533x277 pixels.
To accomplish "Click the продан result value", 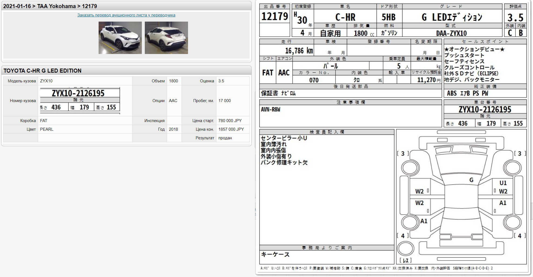I will [x=225, y=138].
